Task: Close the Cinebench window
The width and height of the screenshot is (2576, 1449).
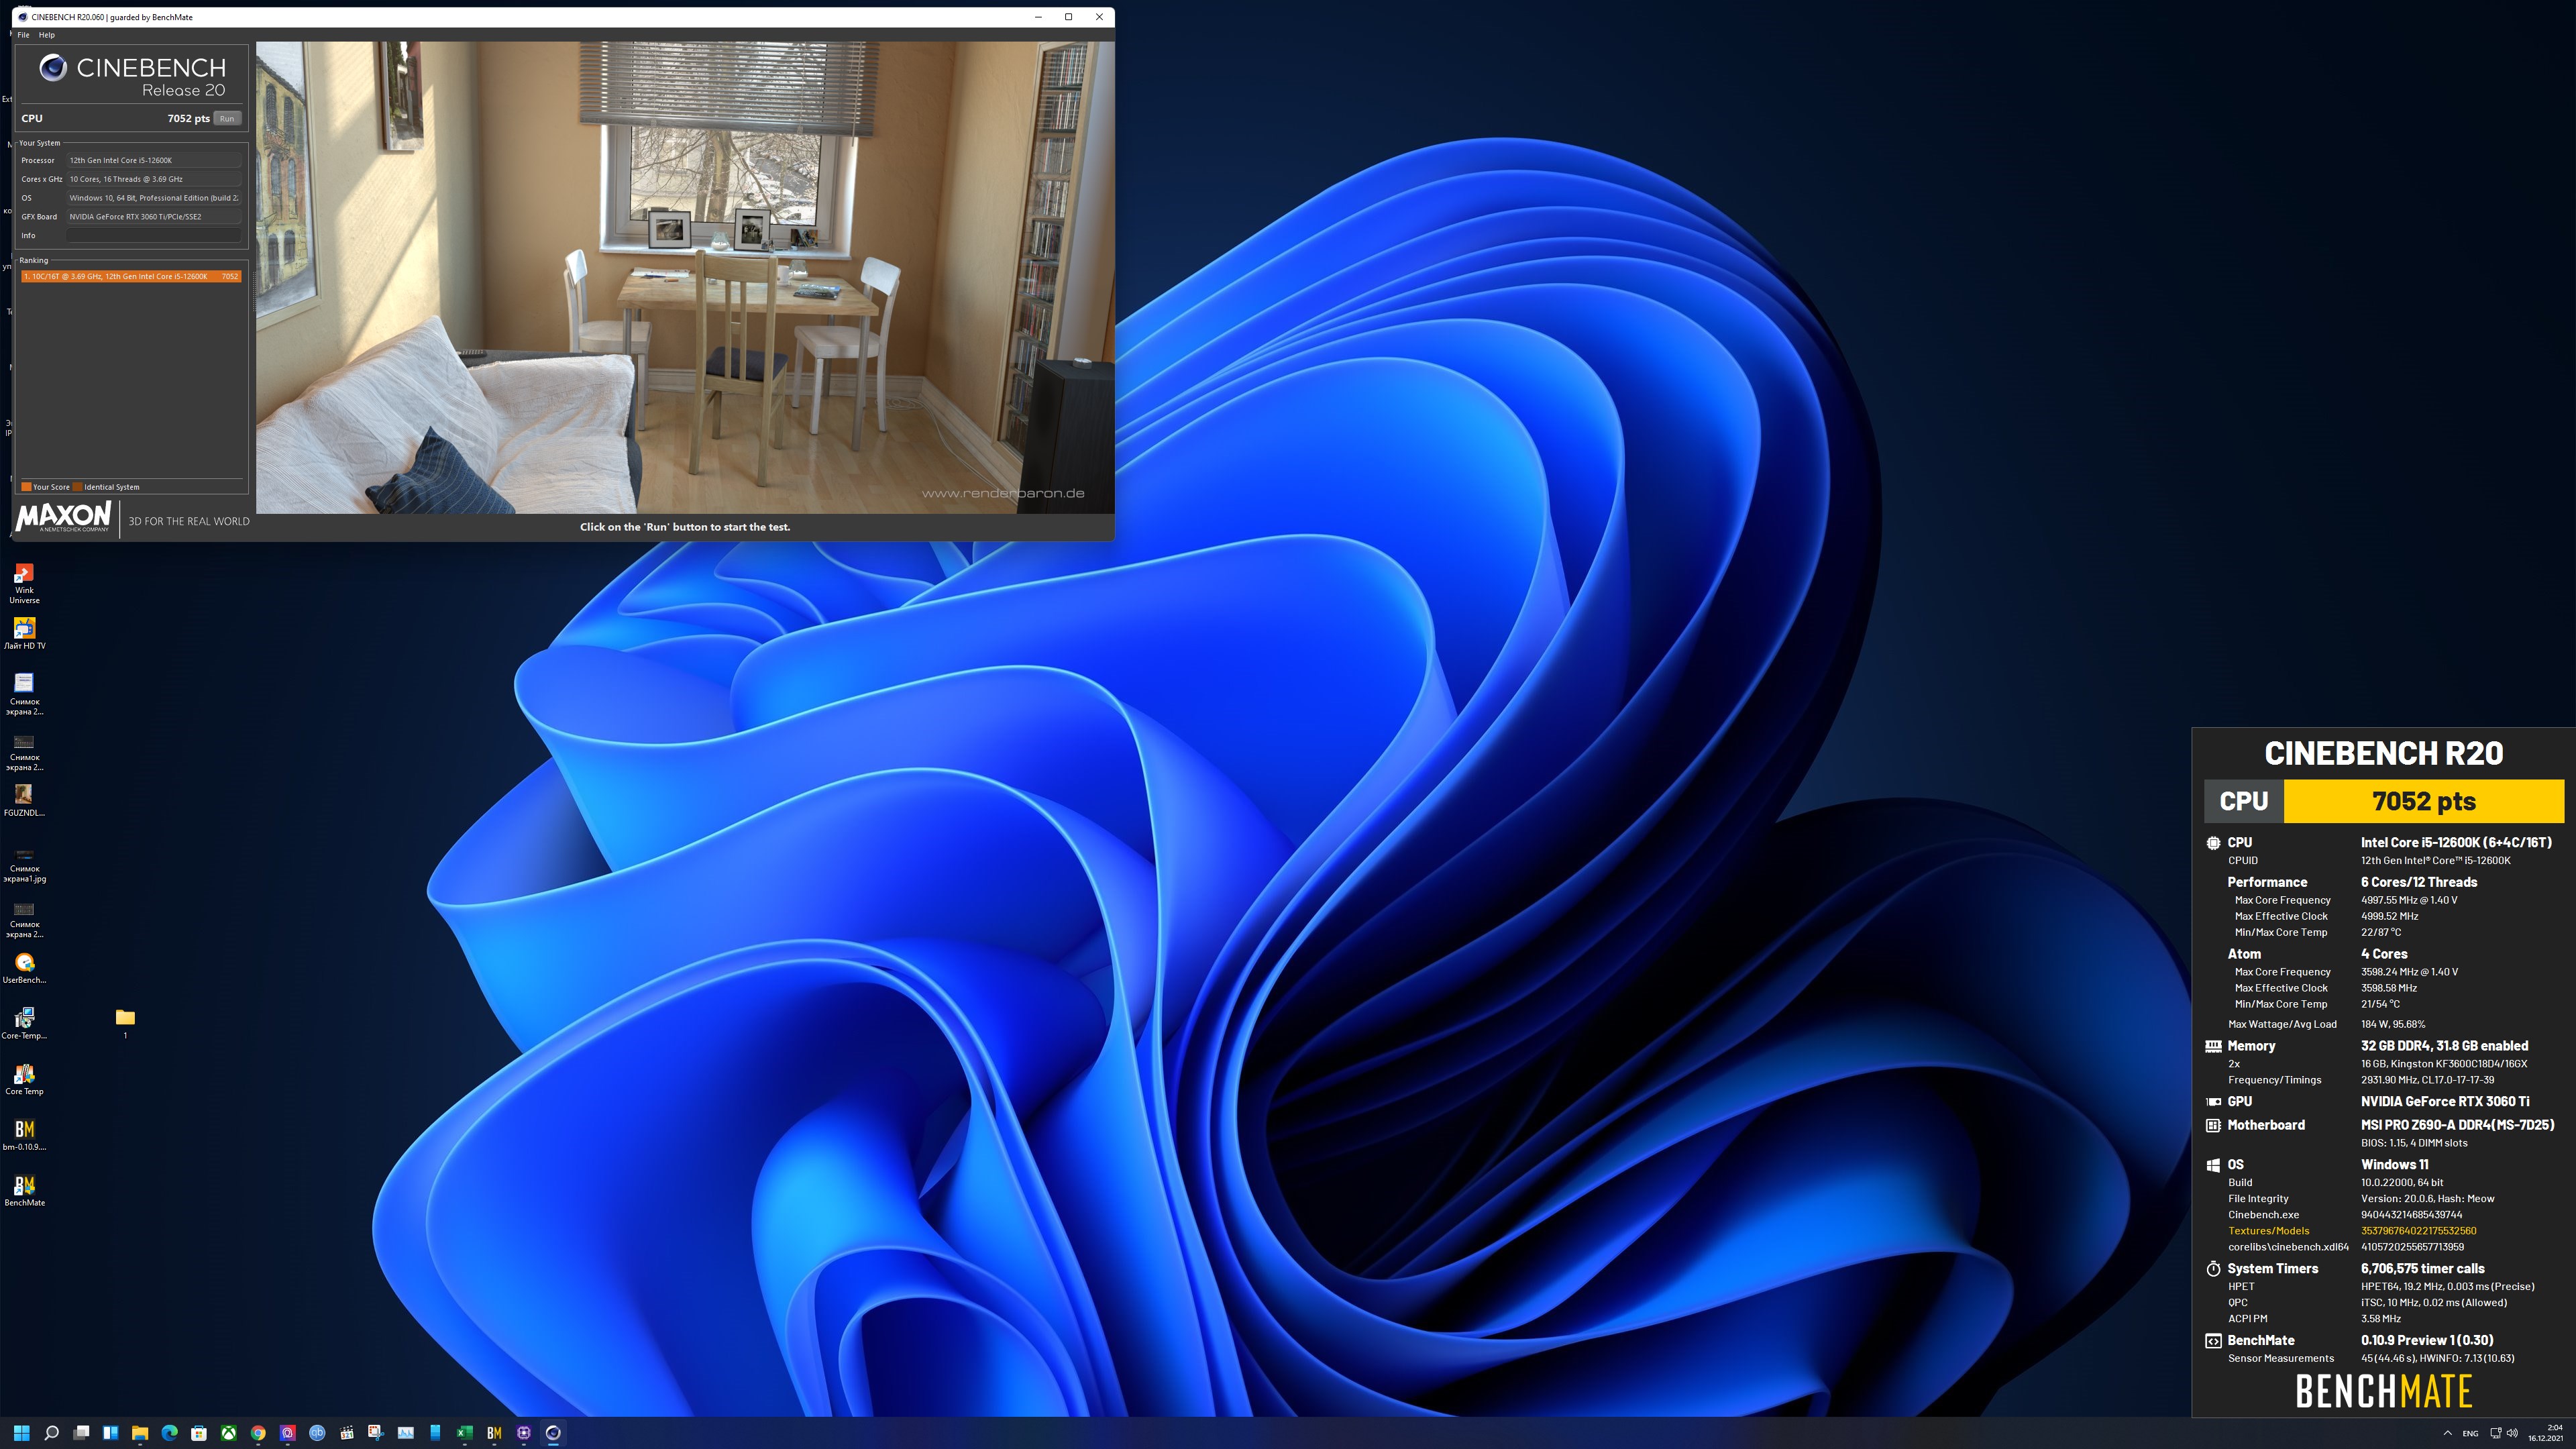Action: coord(1099,17)
